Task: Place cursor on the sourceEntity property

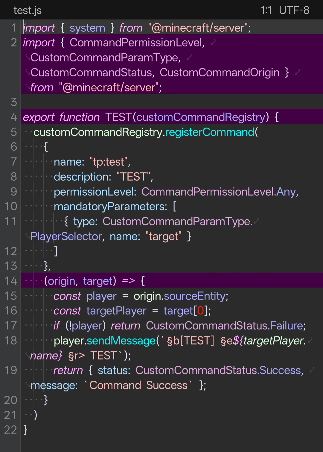Action: pyautogui.click(x=194, y=296)
